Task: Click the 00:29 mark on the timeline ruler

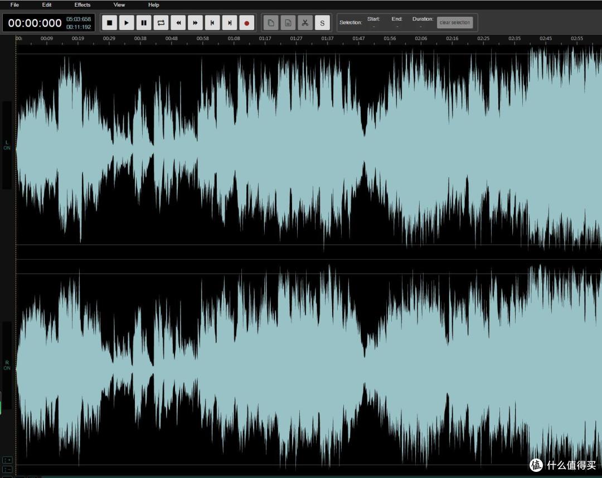Action: (x=109, y=38)
